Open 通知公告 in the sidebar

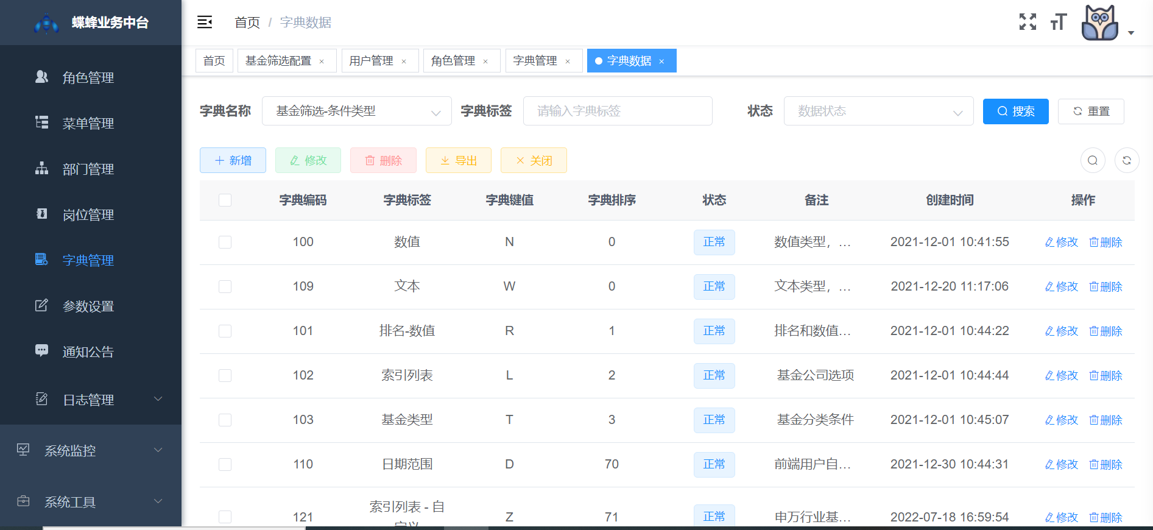click(91, 352)
